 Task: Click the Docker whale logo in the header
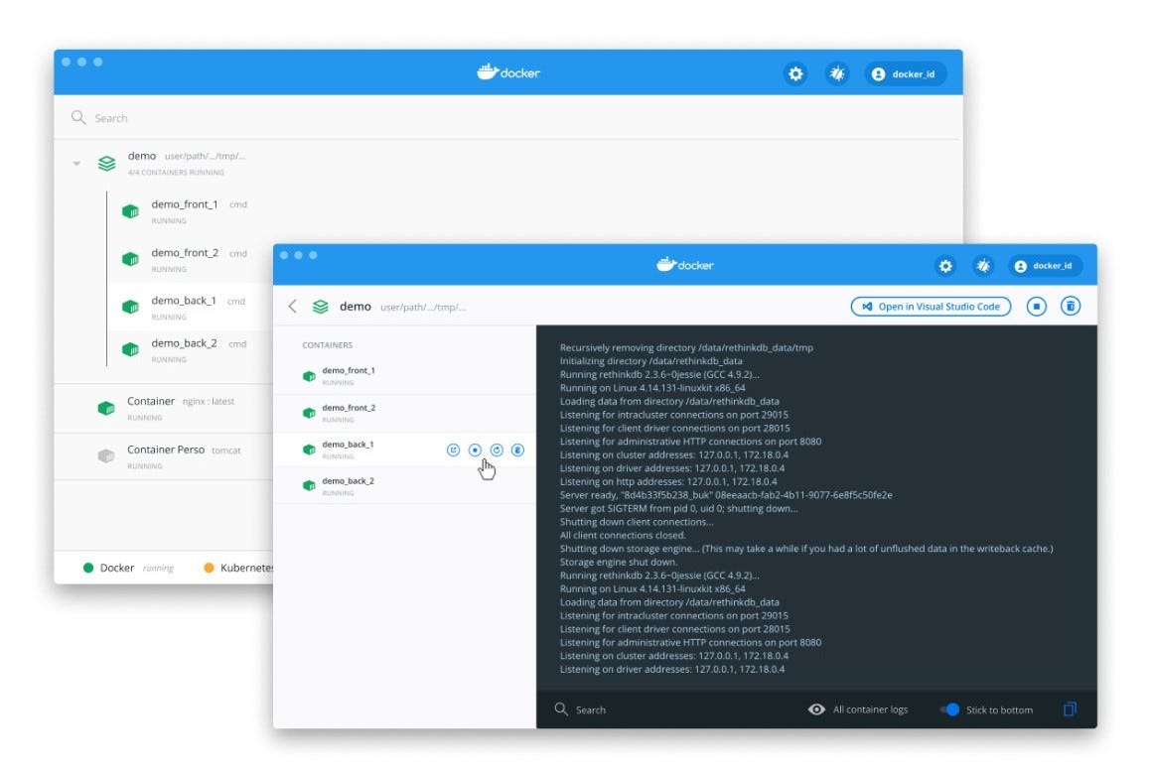pos(684,264)
